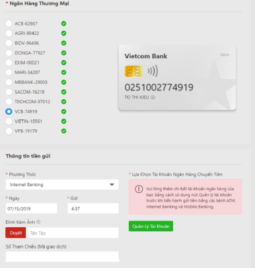Click green check icon beside AGRI-88422
The height and width of the screenshot is (268, 255).
tap(64, 33)
